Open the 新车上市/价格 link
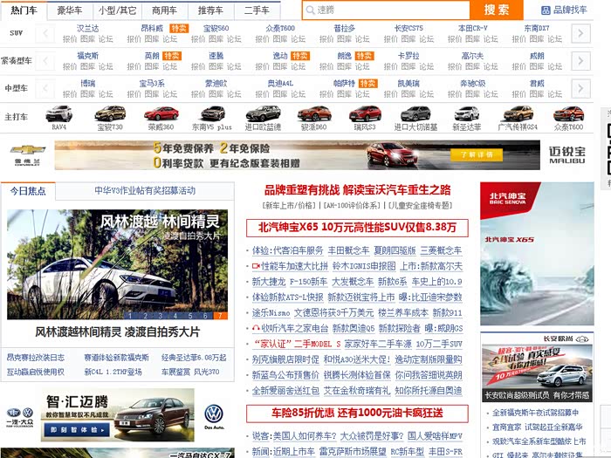The width and height of the screenshot is (611, 458). pyautogui.click(x=289, y=205)
